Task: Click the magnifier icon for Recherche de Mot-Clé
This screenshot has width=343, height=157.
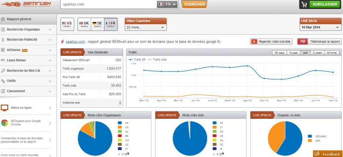Action: [x=3, y=71]
